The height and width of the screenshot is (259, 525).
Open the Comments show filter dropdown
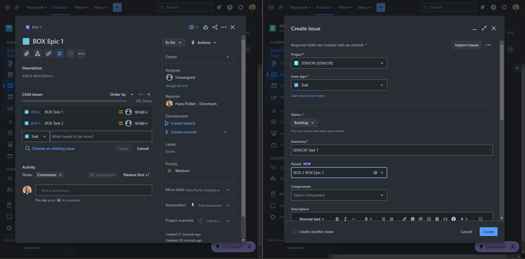[49, 174]
